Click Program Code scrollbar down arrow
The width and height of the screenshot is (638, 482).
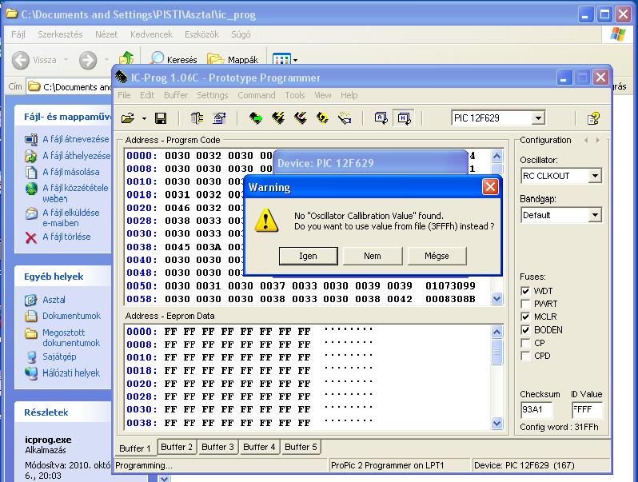[496, 299]
